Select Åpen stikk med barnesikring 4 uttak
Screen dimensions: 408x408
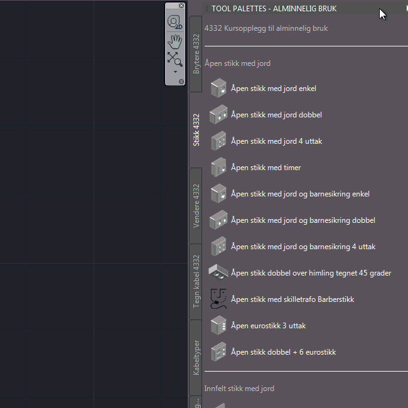(x=303, y=247)
